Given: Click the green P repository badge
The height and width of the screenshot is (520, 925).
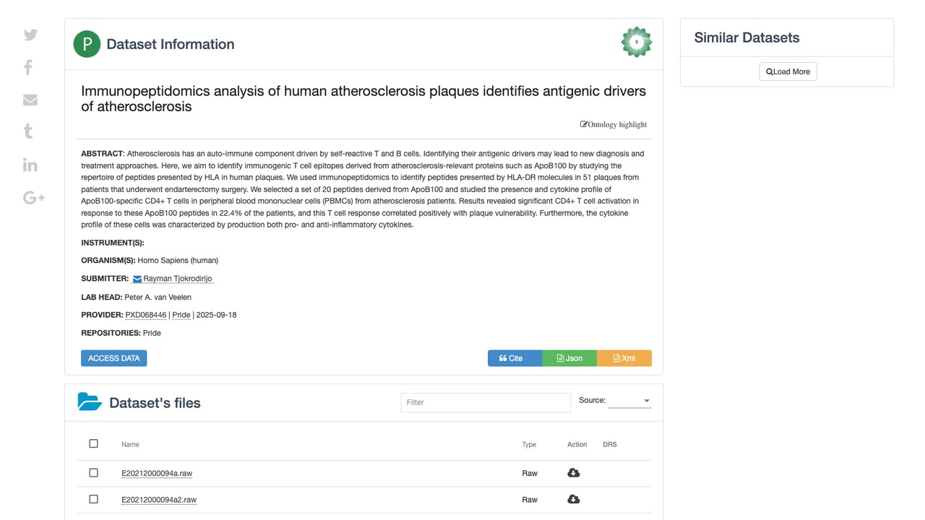Looking at the screenshot, I should tap(87, 44).
